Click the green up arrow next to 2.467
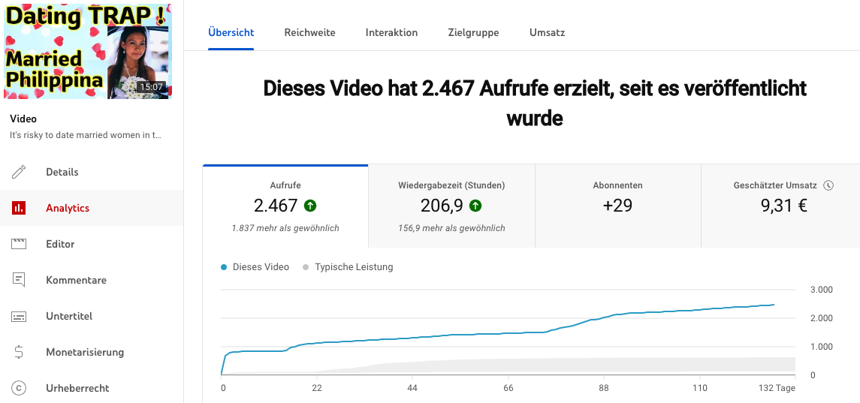Screen dimensions: 860x403 pos(310,206)
